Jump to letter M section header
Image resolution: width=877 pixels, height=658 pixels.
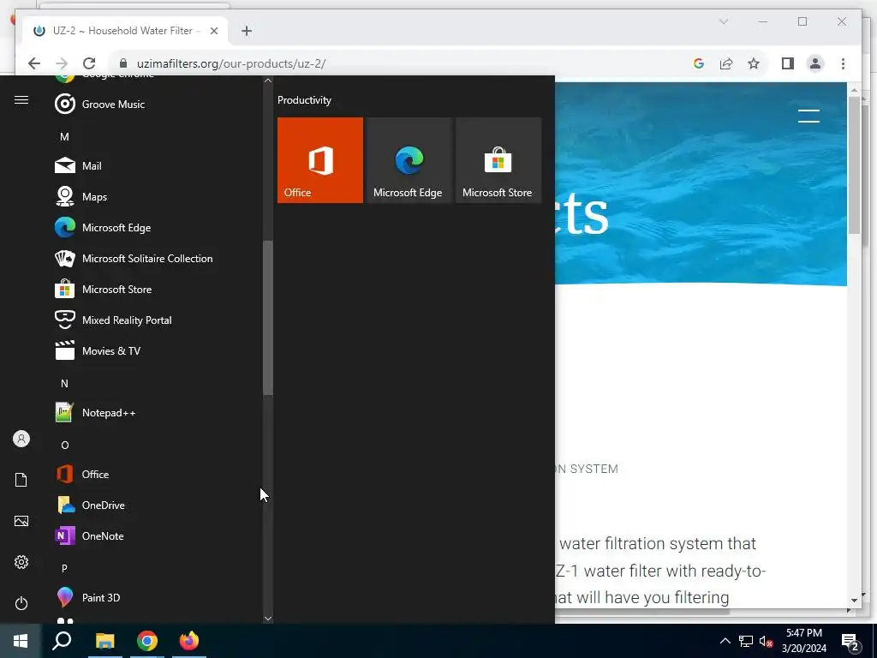click(x=64, y=136)
